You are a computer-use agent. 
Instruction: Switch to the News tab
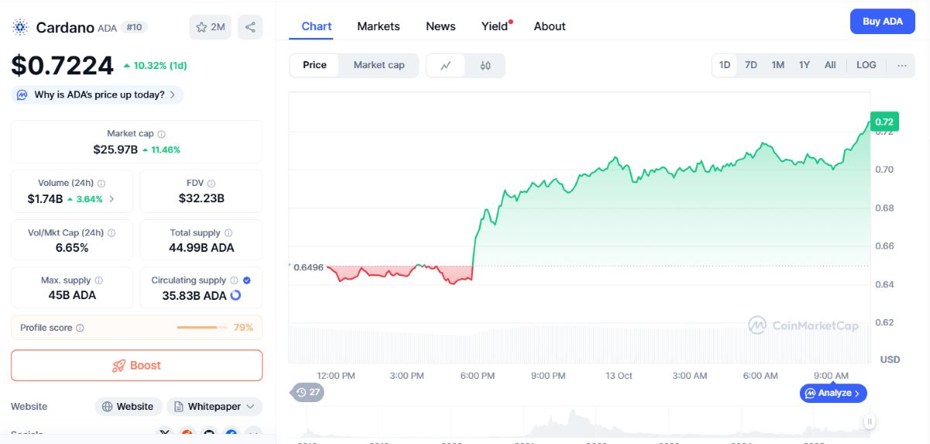click(x=441, y=26)
